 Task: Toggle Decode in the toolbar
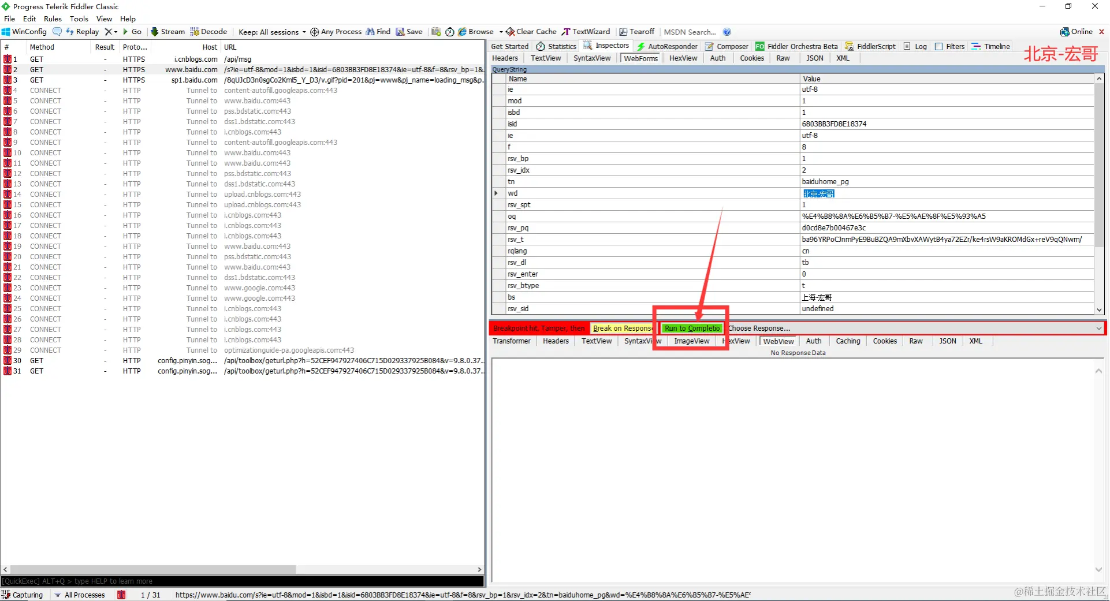208,32
